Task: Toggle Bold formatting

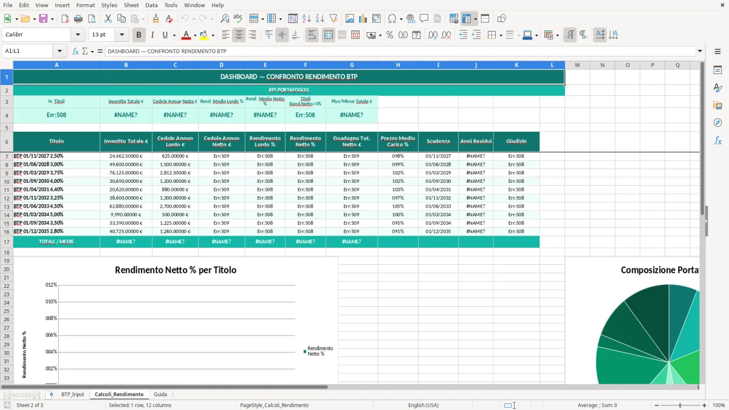Action: tap(139, 35)
